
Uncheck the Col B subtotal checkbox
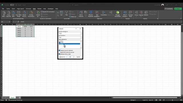(x=59, y=42)
